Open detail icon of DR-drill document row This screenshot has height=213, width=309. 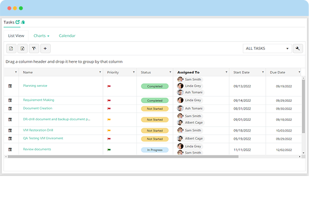(x=10, y=119)
